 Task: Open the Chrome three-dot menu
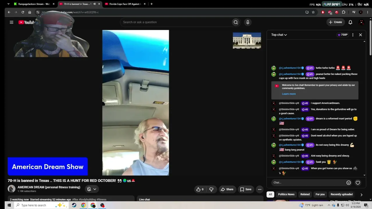367,12
